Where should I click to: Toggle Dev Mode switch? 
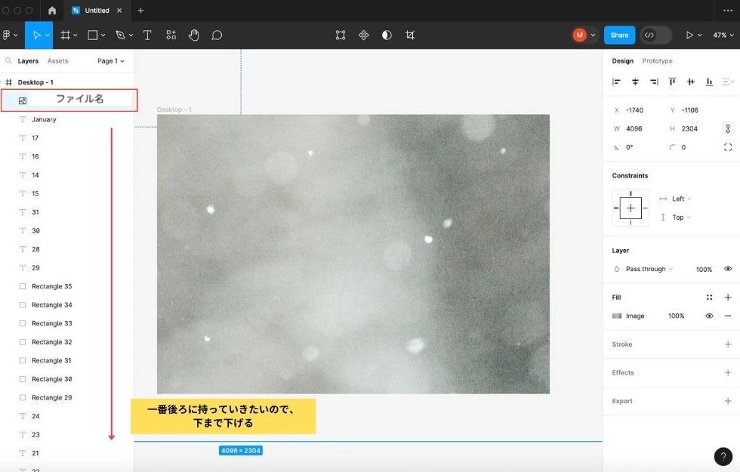655,35
